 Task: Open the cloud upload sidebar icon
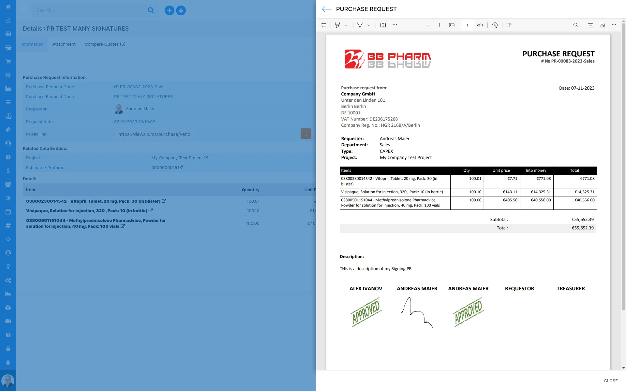click(x=8, y=308)
